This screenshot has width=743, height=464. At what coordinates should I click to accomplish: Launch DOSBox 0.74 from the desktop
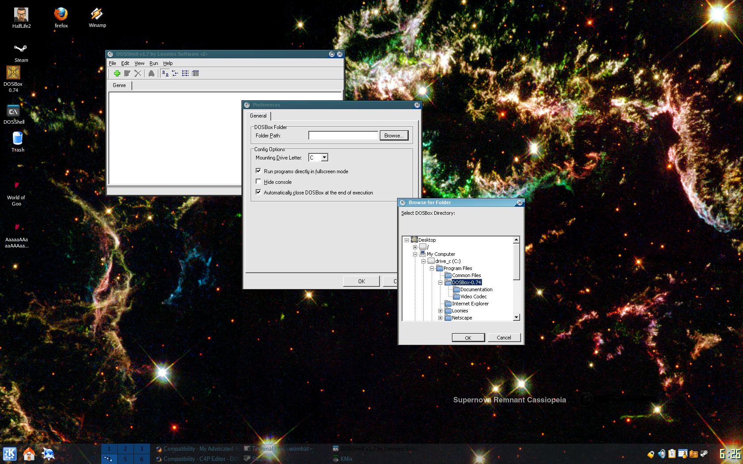coord(13,73)
